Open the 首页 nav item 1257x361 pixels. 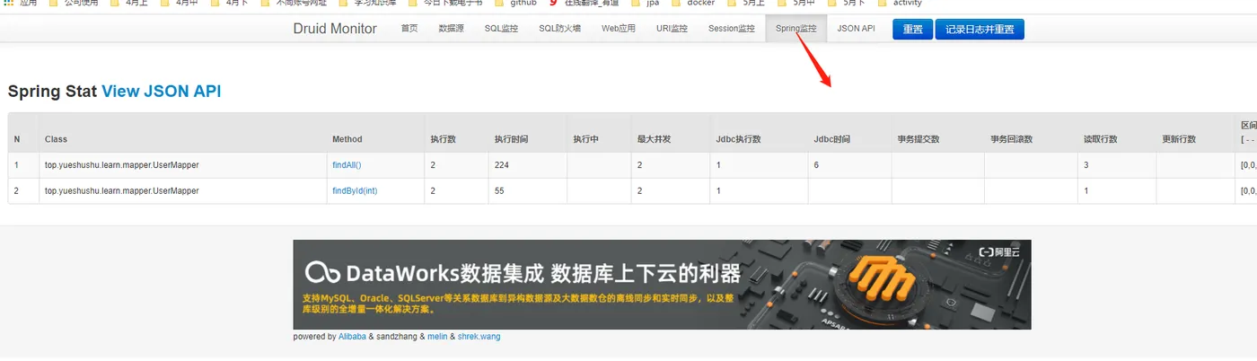(409, 29)
